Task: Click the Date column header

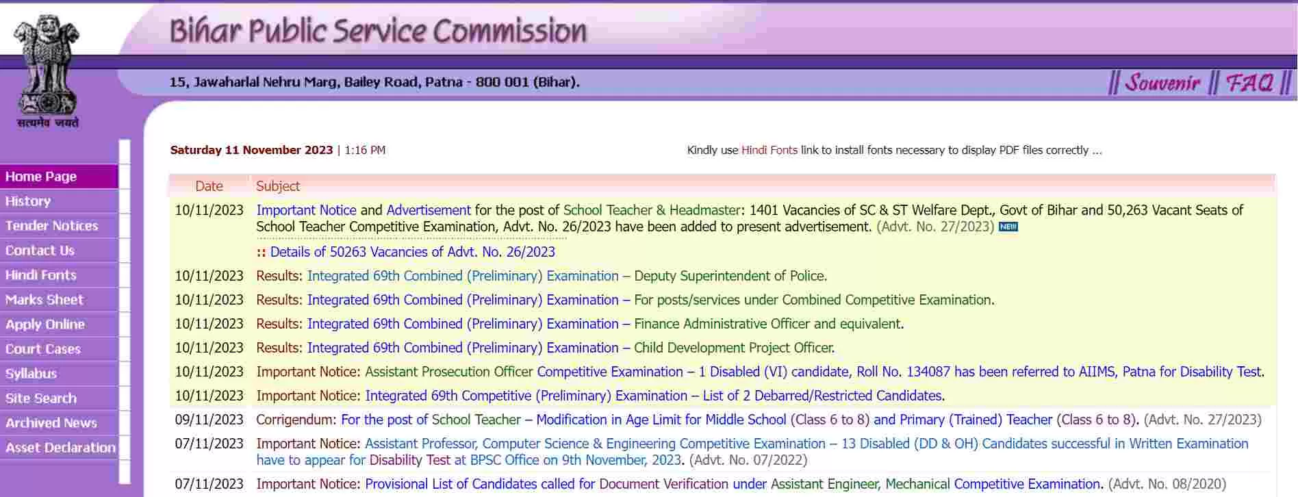Action: (209, 186)
